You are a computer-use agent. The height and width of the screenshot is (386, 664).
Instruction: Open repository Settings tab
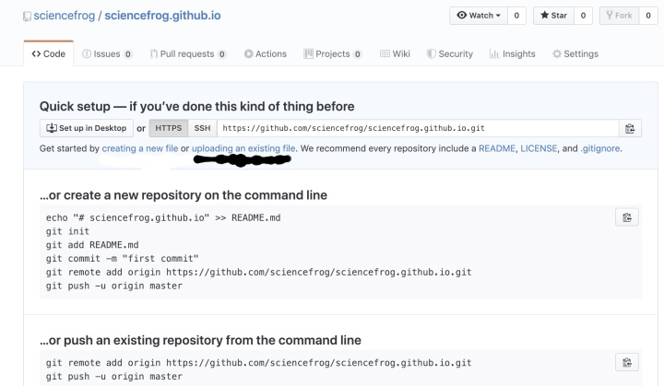pyautogui.click(x=575, y=53)
